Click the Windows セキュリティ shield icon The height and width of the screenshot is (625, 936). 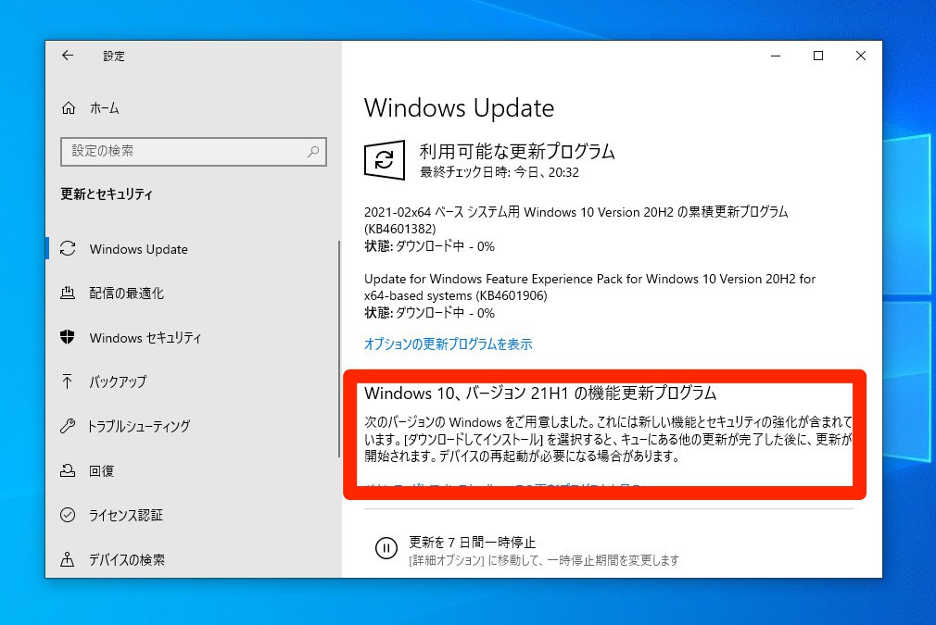pos(68,337)
